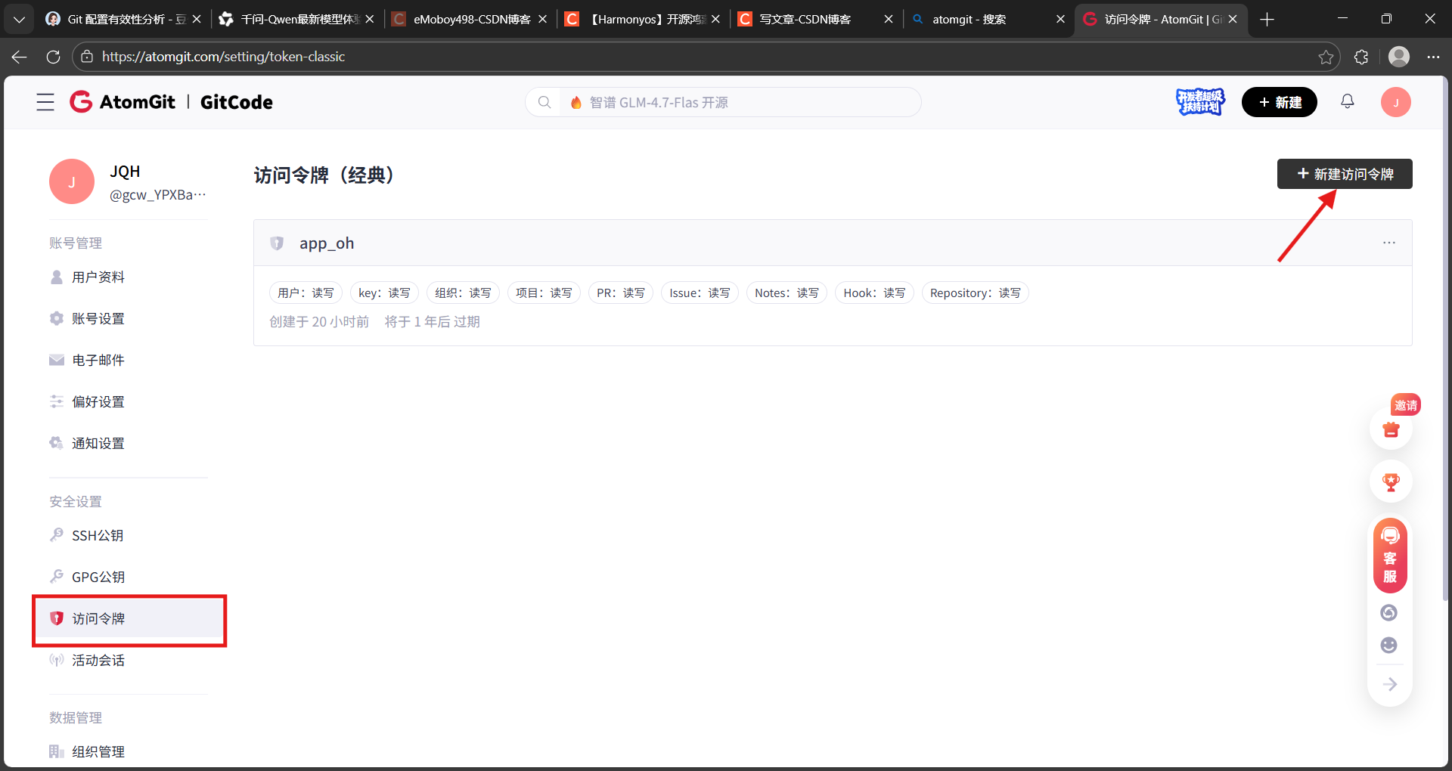Click the search magnifier icon

544,102
